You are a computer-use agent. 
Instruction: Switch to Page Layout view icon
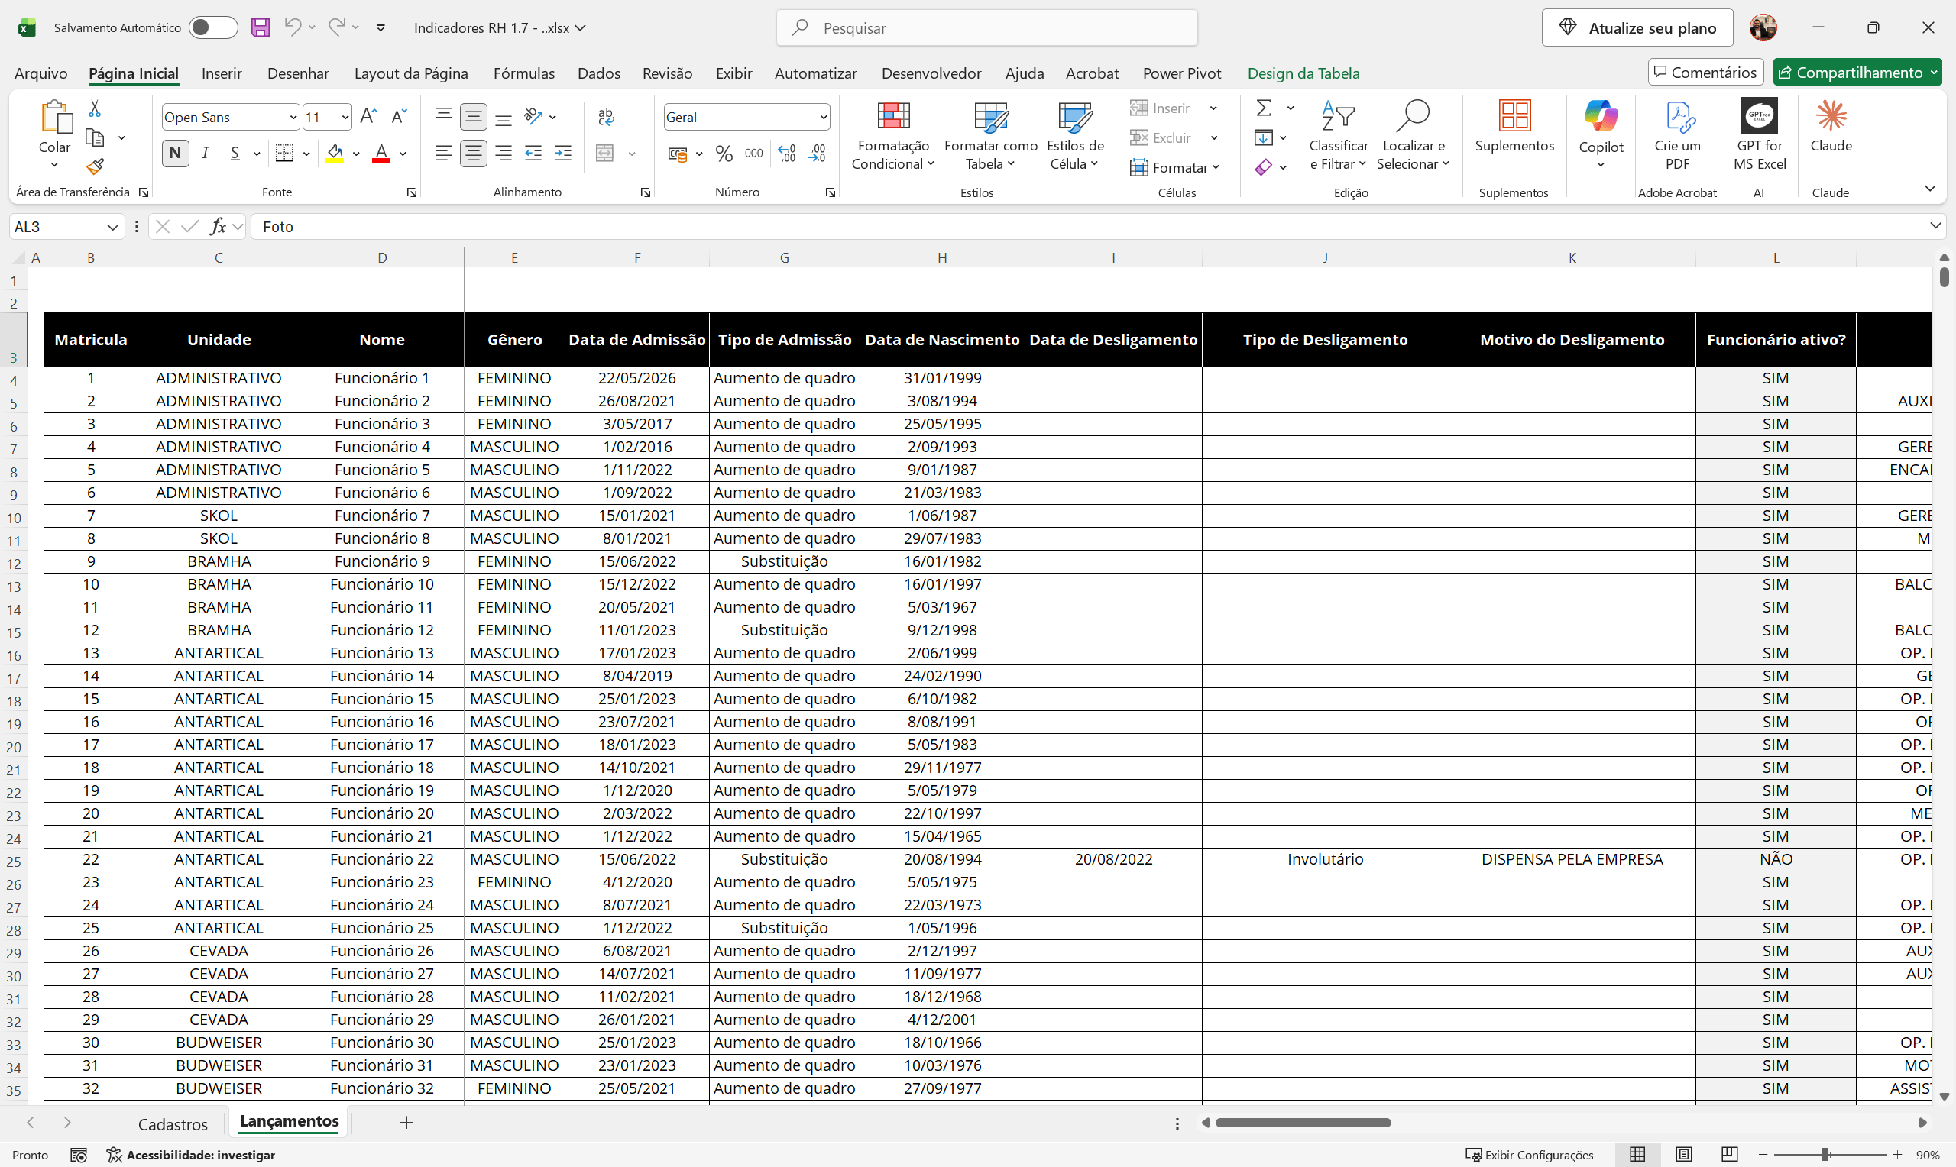click(1683, 1153)
